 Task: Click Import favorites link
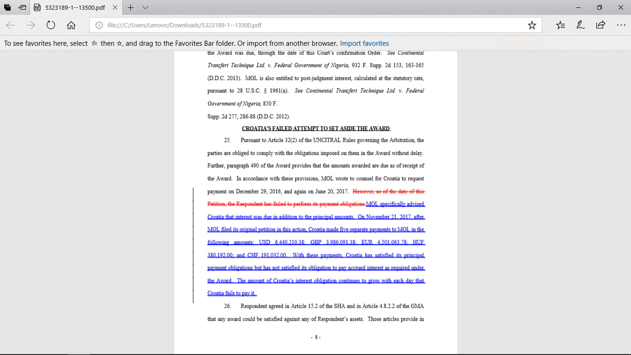(x=364, y=43)
